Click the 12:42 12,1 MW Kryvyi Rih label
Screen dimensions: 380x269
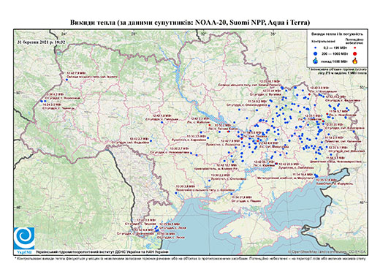point(226,165)
